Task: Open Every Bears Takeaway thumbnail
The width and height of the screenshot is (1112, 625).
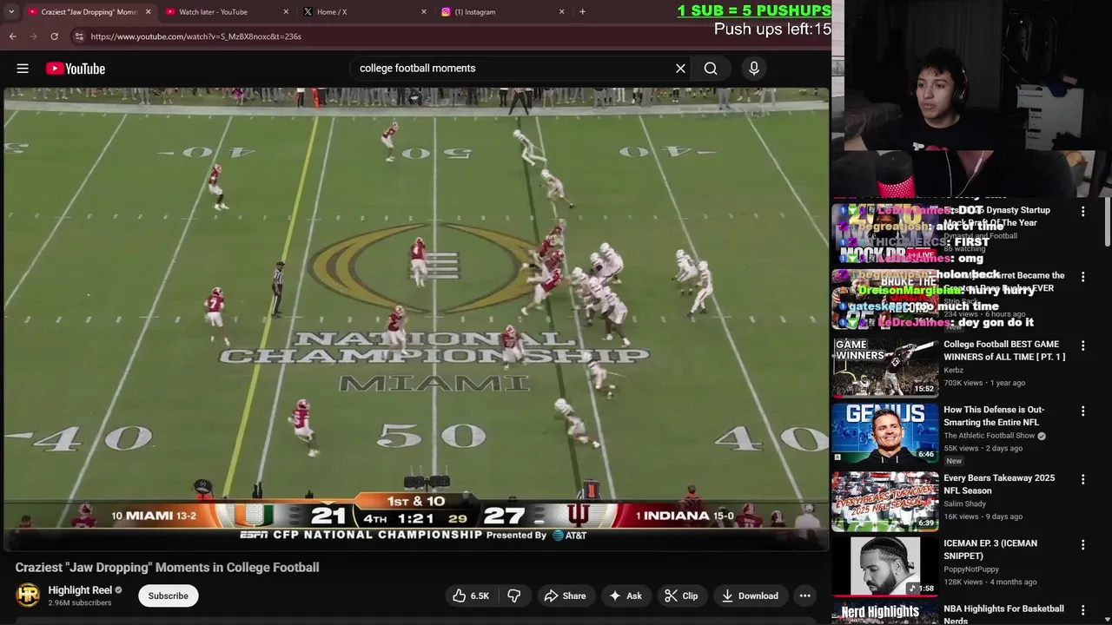Action: tap(885, 501)
